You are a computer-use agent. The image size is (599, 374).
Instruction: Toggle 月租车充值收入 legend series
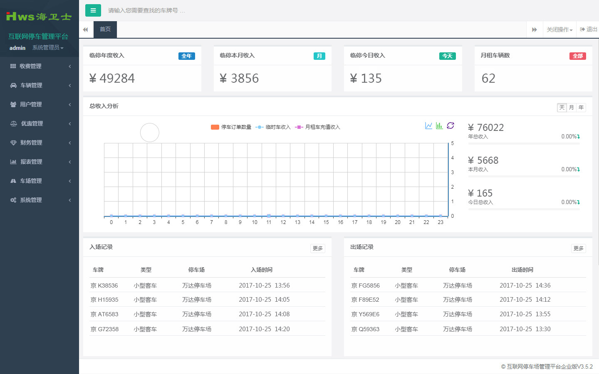(317, 127)
